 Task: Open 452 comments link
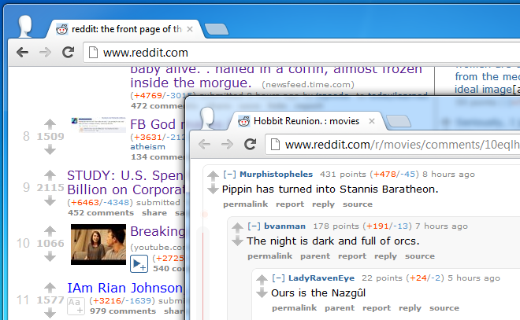click(101, 213)
